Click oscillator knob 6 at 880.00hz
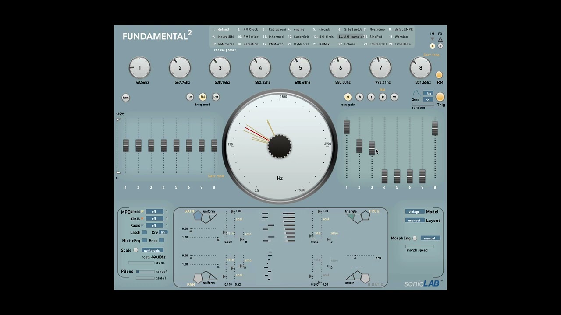Image resolution: width=561 pixels, height=315 pixels. click(x=341, y=68)
